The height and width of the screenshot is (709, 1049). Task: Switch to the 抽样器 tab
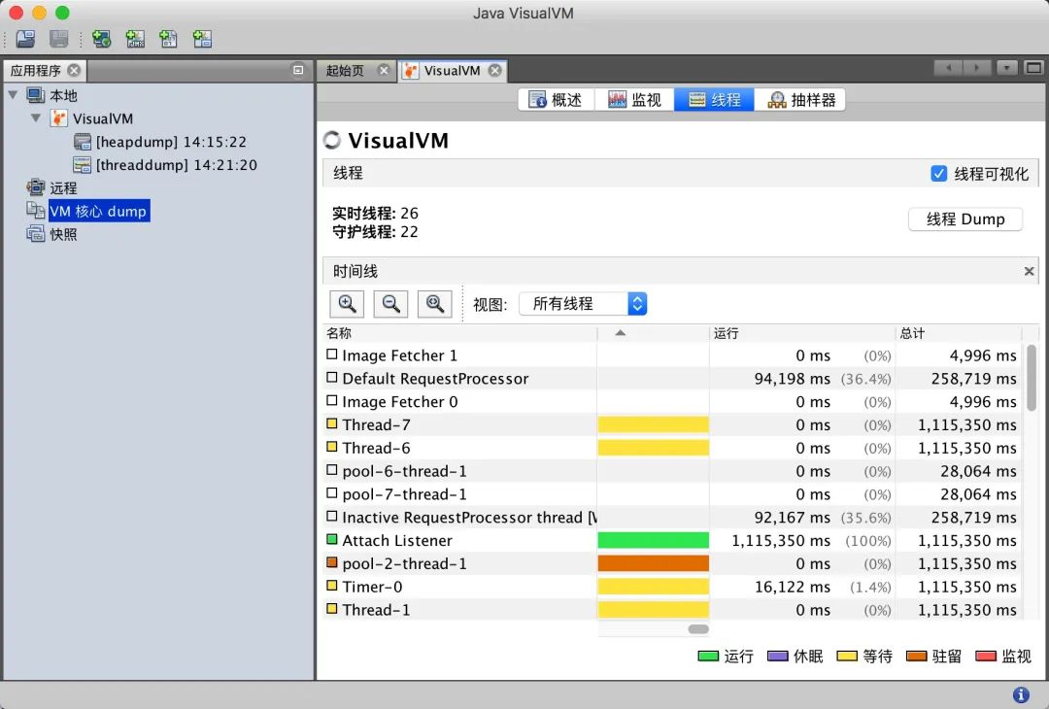point(801,100)
